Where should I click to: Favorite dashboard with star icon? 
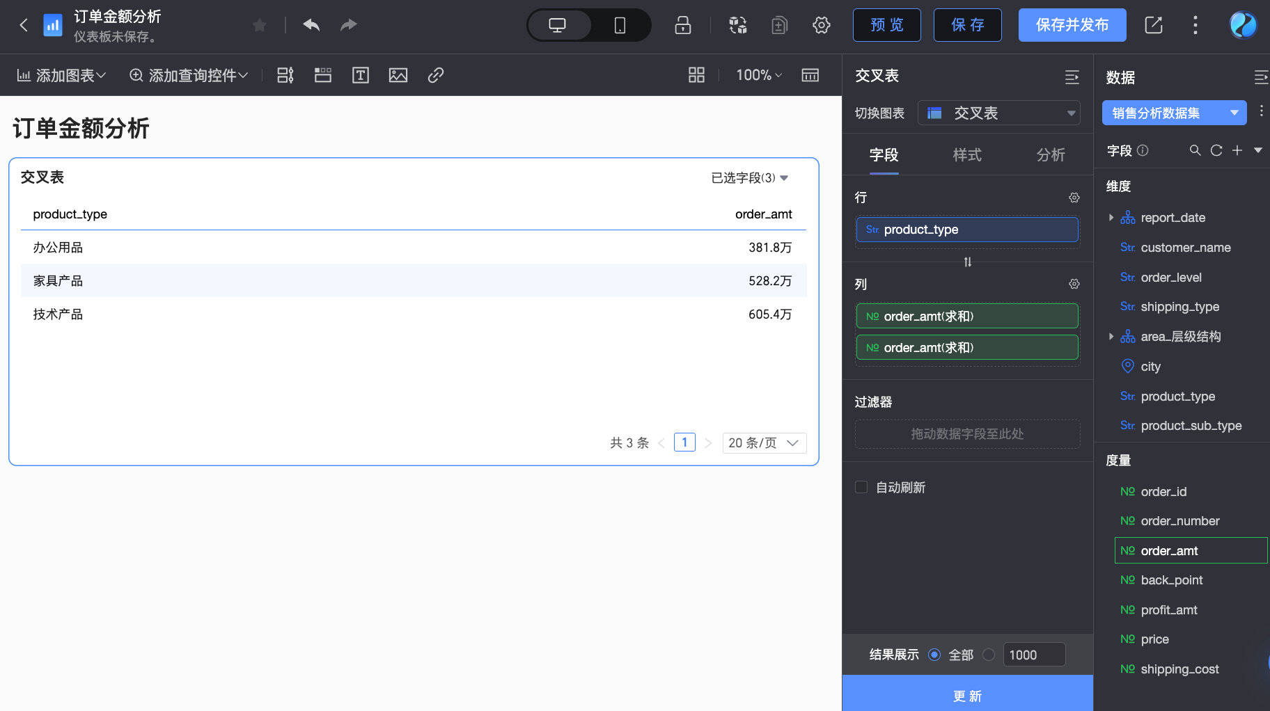coord(259,26)
